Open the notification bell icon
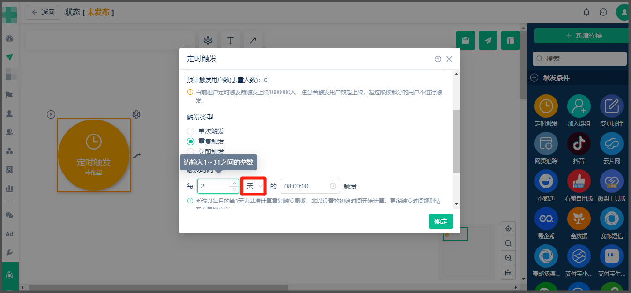Viewport: 631px width, 293px height. (x=586, y=12)
